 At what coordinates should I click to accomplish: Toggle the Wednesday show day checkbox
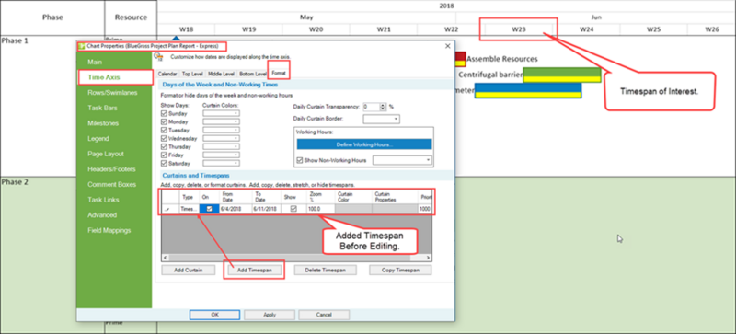click(x=164, y=139)
